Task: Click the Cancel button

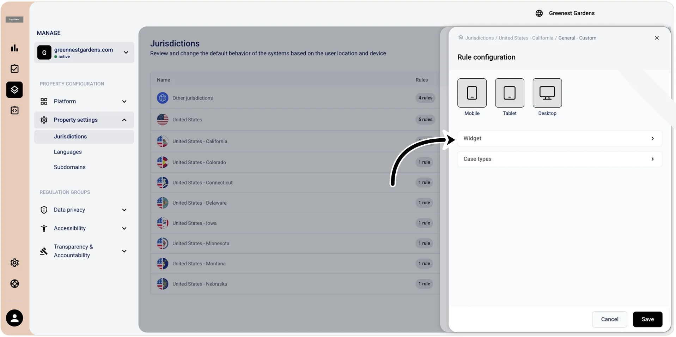Action: coord(609,319)
